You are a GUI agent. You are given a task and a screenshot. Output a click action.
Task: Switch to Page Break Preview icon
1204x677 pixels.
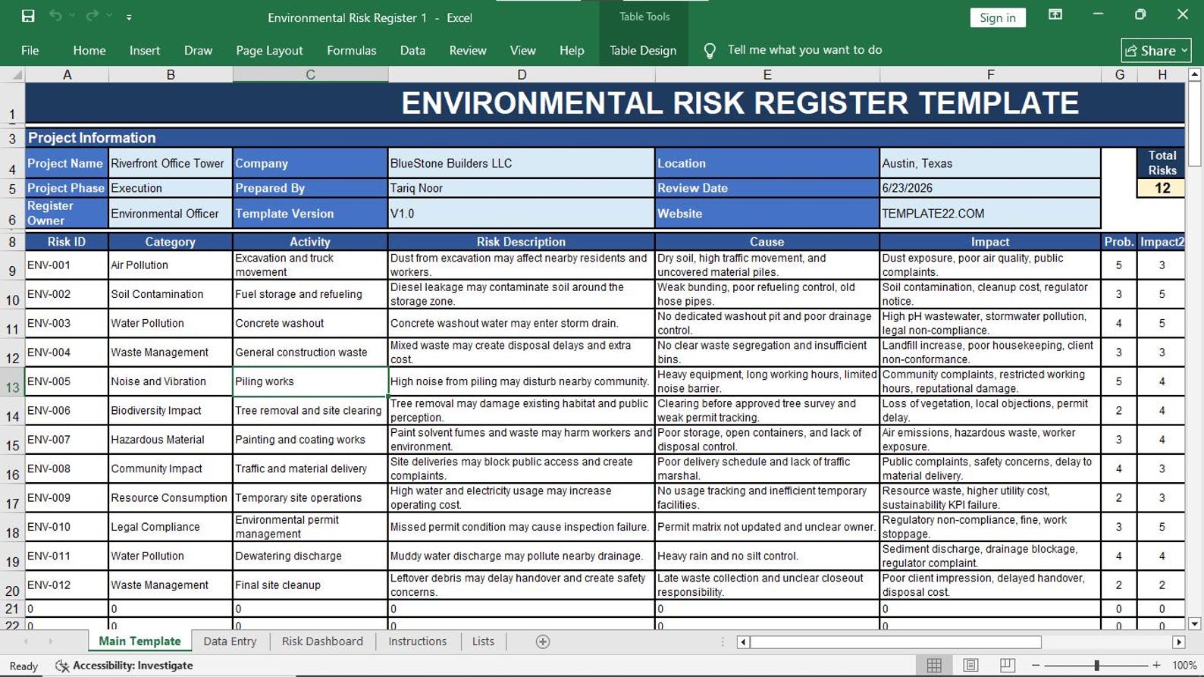pyautogui.click(x=1007, y=665)
